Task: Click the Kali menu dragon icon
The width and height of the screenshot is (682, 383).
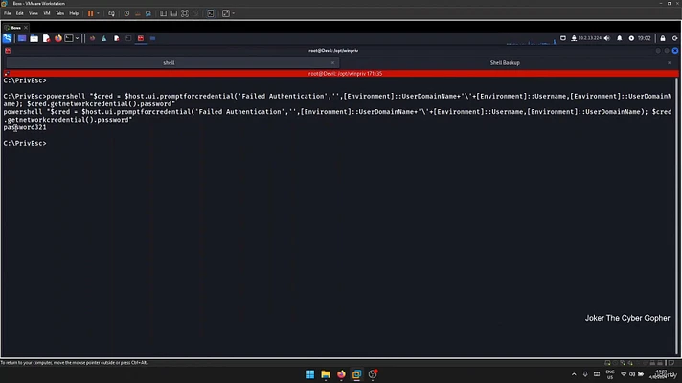Action: click(8, 38)
